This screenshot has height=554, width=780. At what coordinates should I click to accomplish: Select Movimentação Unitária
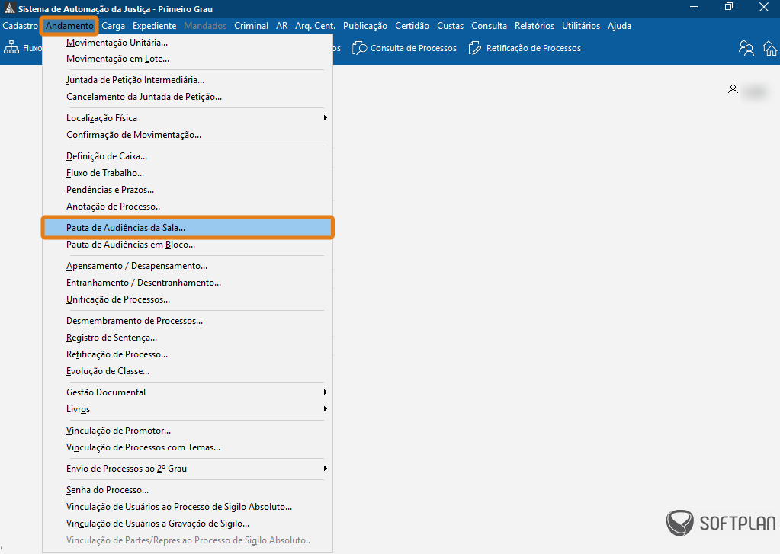tap(188, 43)
